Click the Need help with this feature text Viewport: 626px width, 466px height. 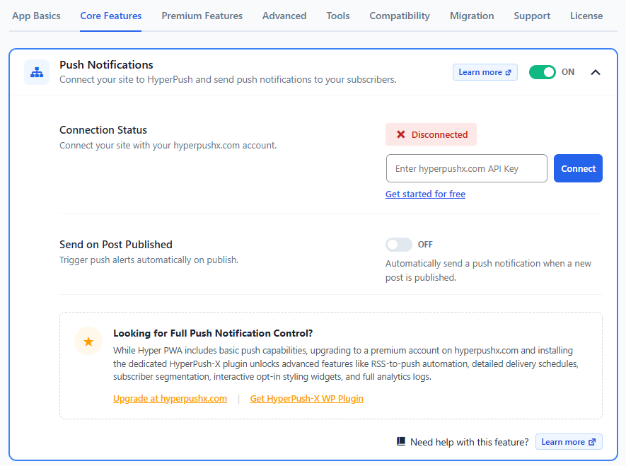coord(469,442)
